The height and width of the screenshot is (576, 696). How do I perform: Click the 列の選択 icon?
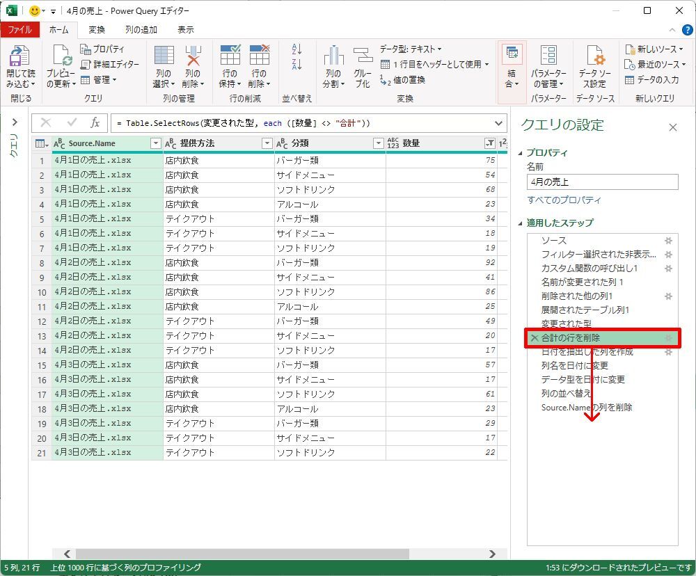click(x=164, y=57)
